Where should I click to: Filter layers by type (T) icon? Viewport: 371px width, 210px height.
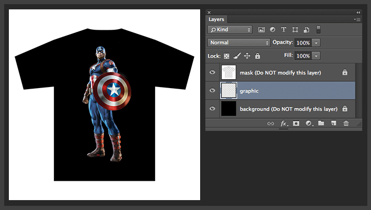(284, 30)
